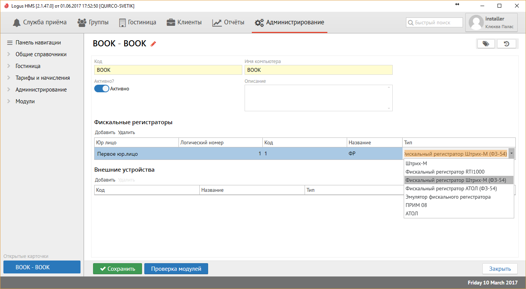This screenshot has height=289, width=526.
Task: Go to the Гостиница top menu
Action: click(x=137, y=22)
